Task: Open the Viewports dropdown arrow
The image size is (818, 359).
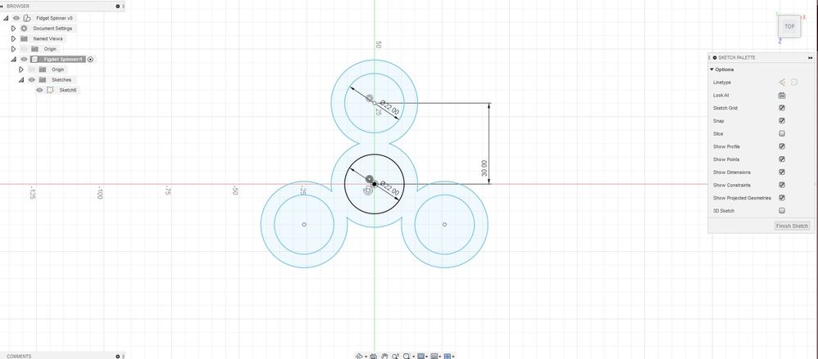Action: 453,357
